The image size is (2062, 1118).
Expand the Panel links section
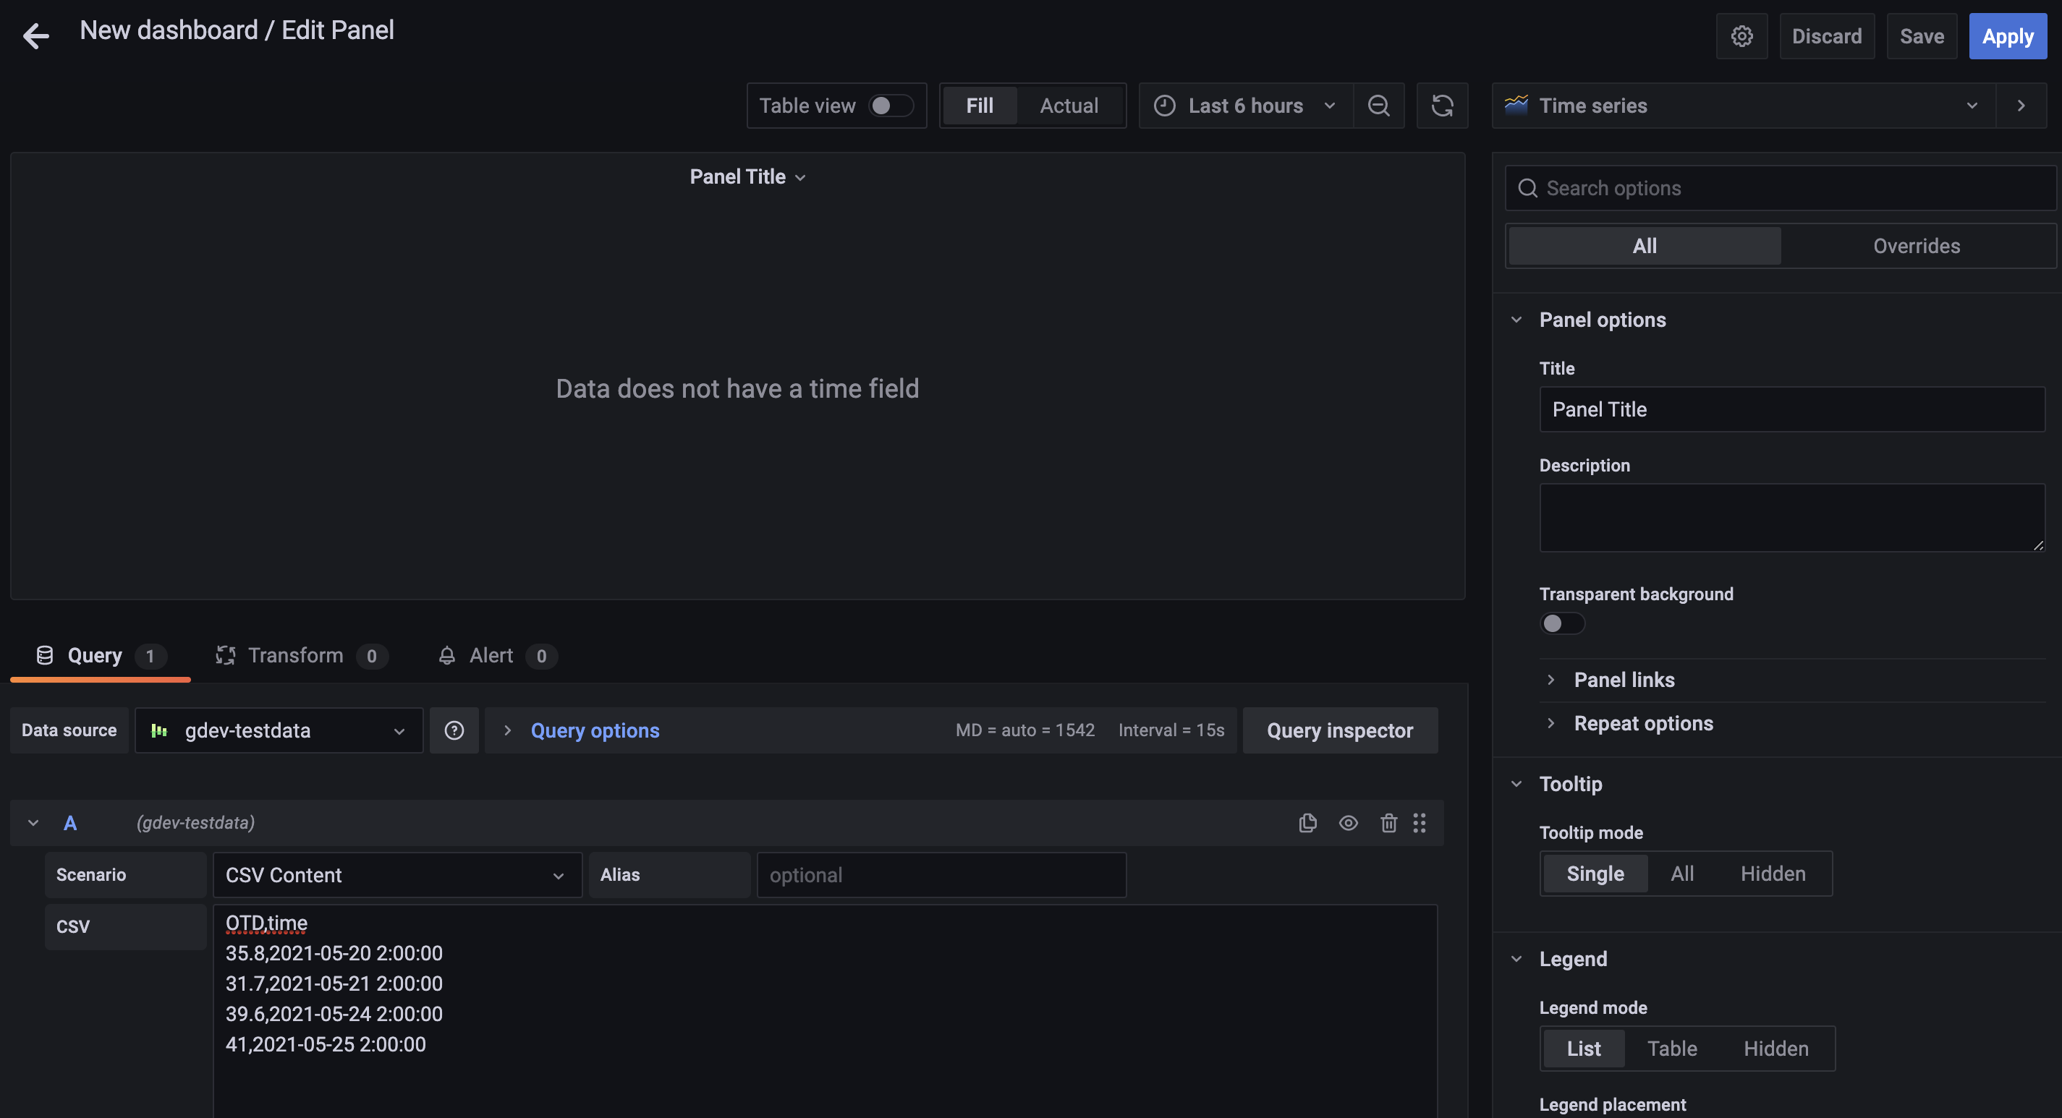pyautogui.click(x=1624, y=680)
